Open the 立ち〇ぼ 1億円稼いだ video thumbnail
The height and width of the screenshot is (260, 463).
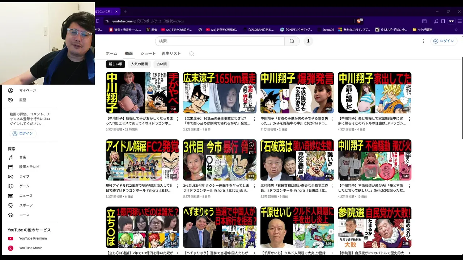pos(143,227)
